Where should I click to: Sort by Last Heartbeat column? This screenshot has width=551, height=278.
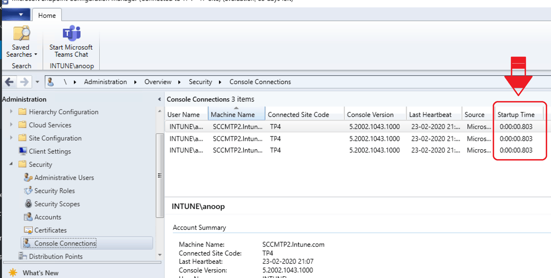tap(434, 114)
